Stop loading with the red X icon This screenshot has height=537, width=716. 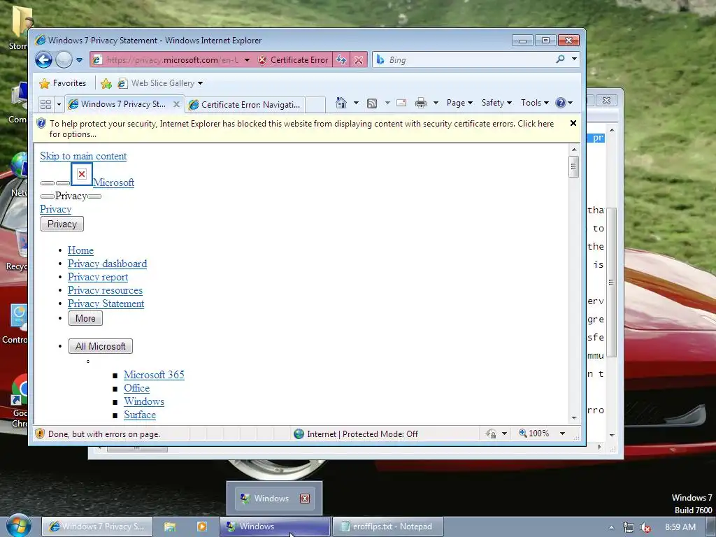tap(359, 60)
